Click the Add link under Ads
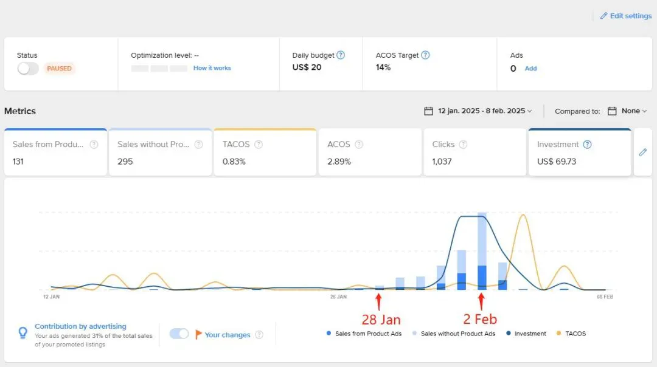This screenshot has width=657, height=367. (530, 68)
